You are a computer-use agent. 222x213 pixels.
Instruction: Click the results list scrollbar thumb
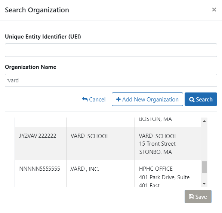click(x=204, y=167)
